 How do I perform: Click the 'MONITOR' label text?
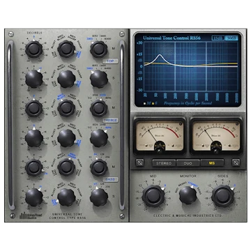[x=188, y=176]
